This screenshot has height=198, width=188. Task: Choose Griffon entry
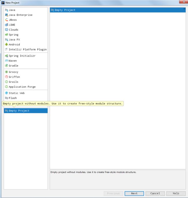point(26,77)
